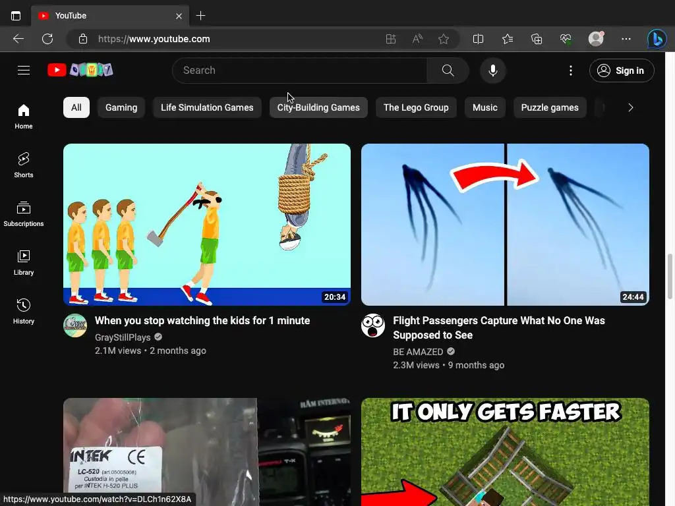The image size is (675, 506).
Task: Click the Sign in button
Action: (622, 70)
